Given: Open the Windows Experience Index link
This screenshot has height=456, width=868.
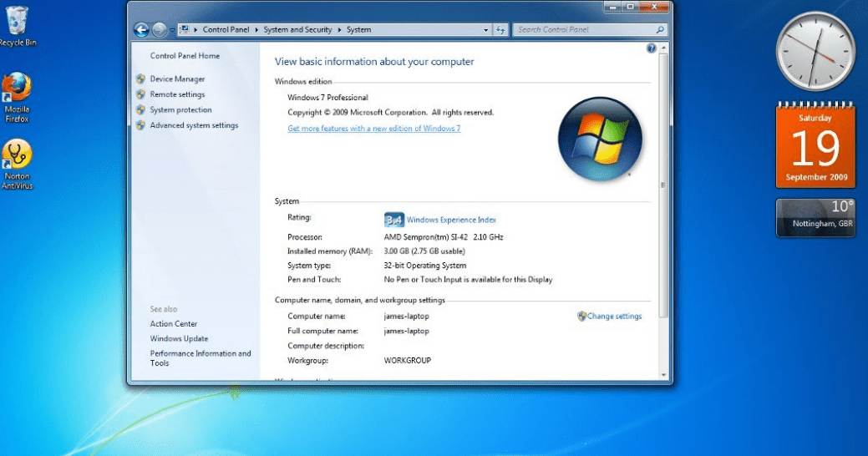Looking at the screenshot, I should (x=451, y=220).
